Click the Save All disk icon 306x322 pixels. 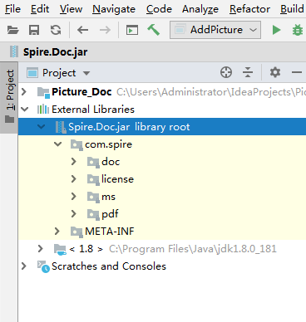point(34,30)
